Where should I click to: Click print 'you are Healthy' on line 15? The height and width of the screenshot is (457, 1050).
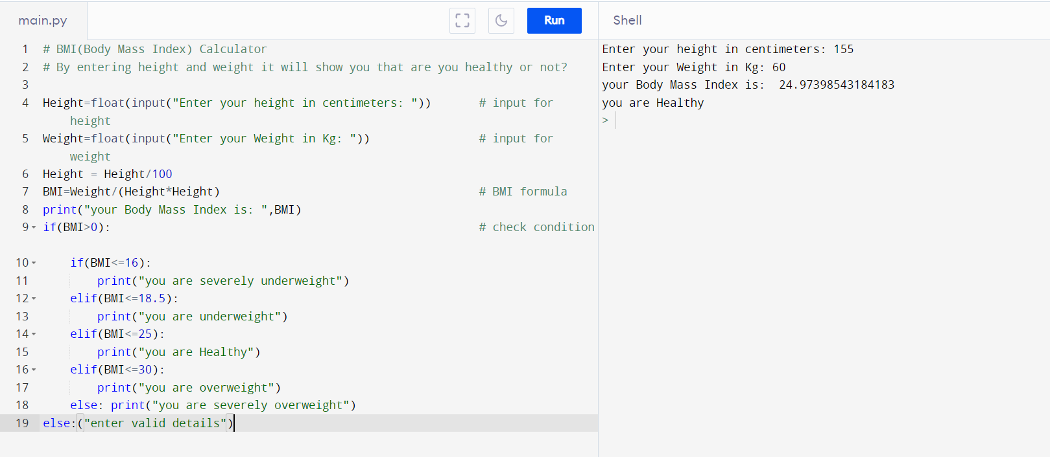tap(179, 352)
